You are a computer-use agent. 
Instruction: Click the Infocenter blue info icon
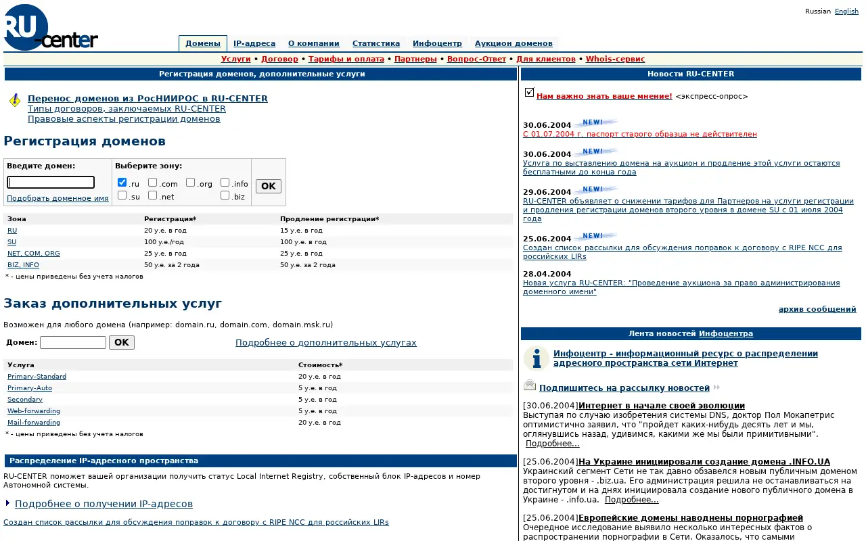tap(537, 358)
